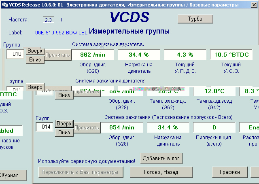The image size is (259, 184).
Task: Open the Графики button
Action: (230, 172)
